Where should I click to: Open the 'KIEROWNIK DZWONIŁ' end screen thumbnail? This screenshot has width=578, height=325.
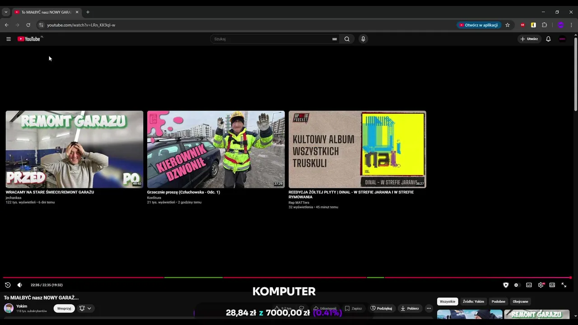click(x=216, y=149)
